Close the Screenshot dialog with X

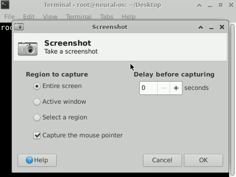tap(222, 27)
